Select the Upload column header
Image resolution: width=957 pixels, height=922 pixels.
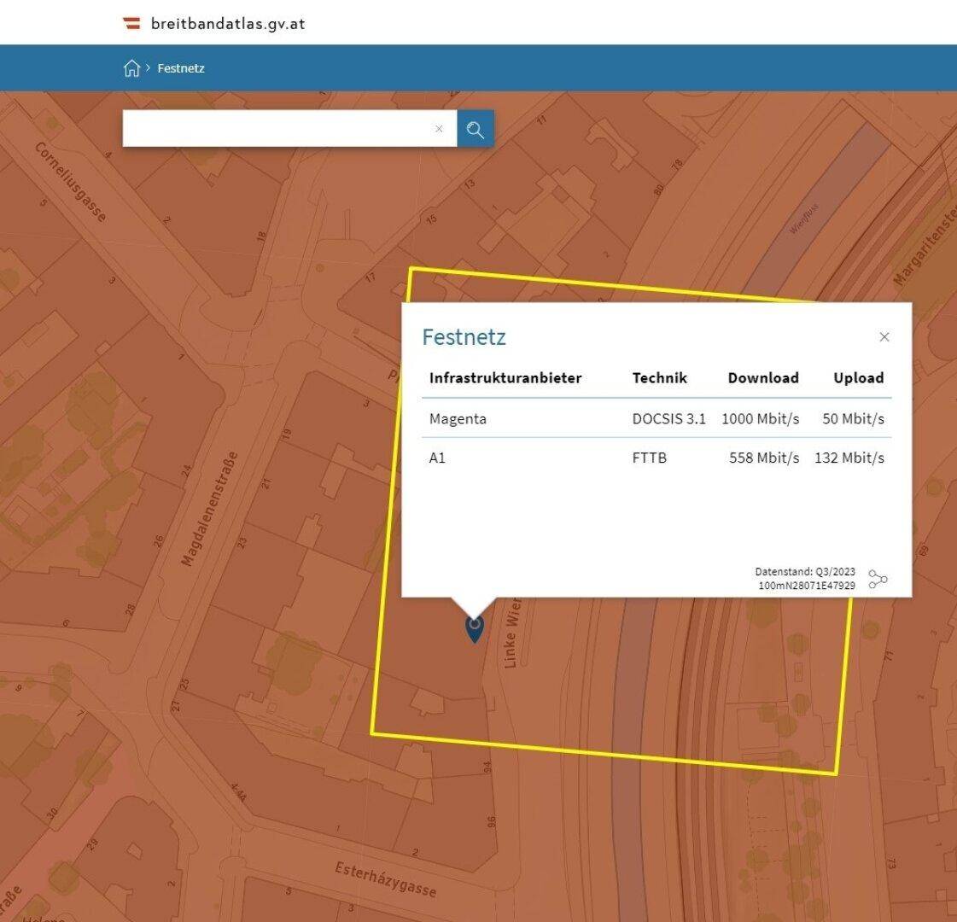859,378
